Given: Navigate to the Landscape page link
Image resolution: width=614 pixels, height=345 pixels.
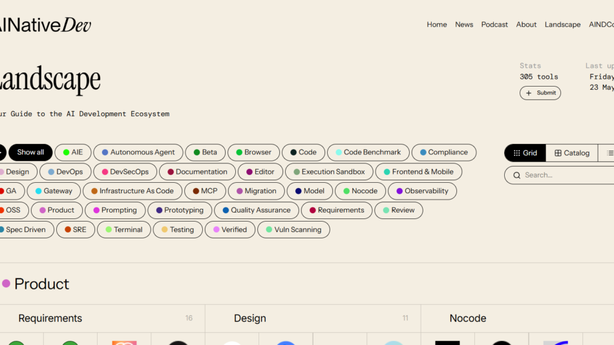Looking at the screenshot, I should [x=562, y=25].
